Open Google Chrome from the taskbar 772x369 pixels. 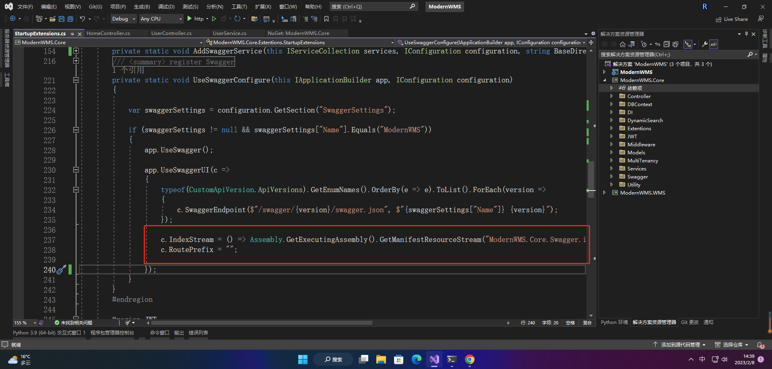point(470,359)
